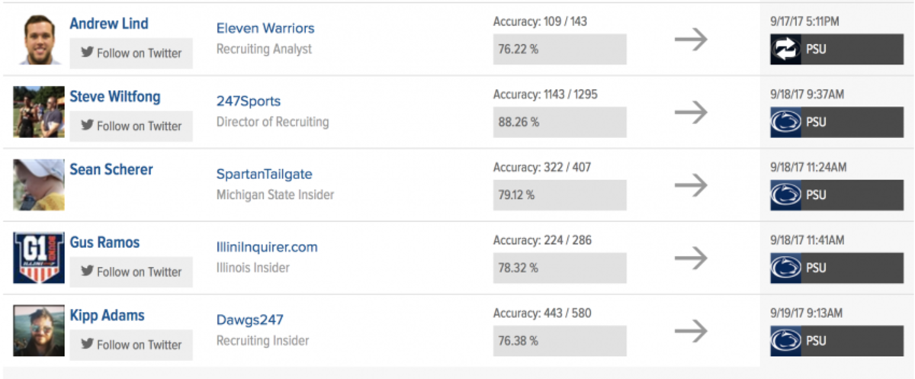
Task: Click the arrow icon in Gus Ramos' row
Action: click(x=691, y=259)
